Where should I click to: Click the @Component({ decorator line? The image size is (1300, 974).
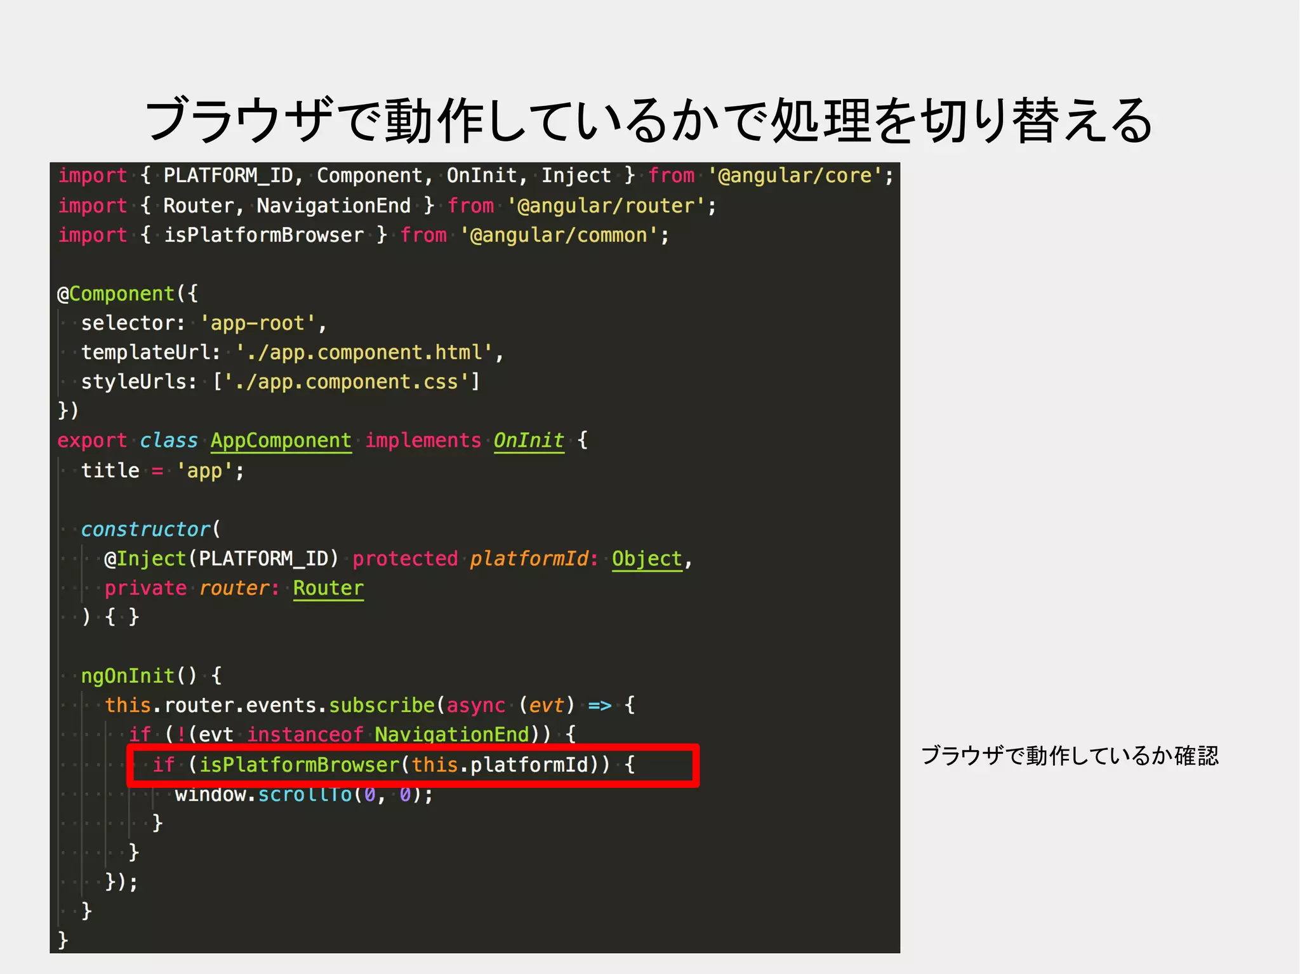coord(128,294)
